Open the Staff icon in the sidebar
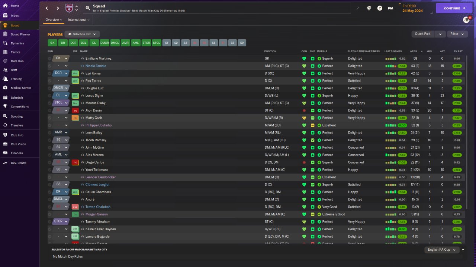Viewport: 476px width, 267px height. coord(5,70)
